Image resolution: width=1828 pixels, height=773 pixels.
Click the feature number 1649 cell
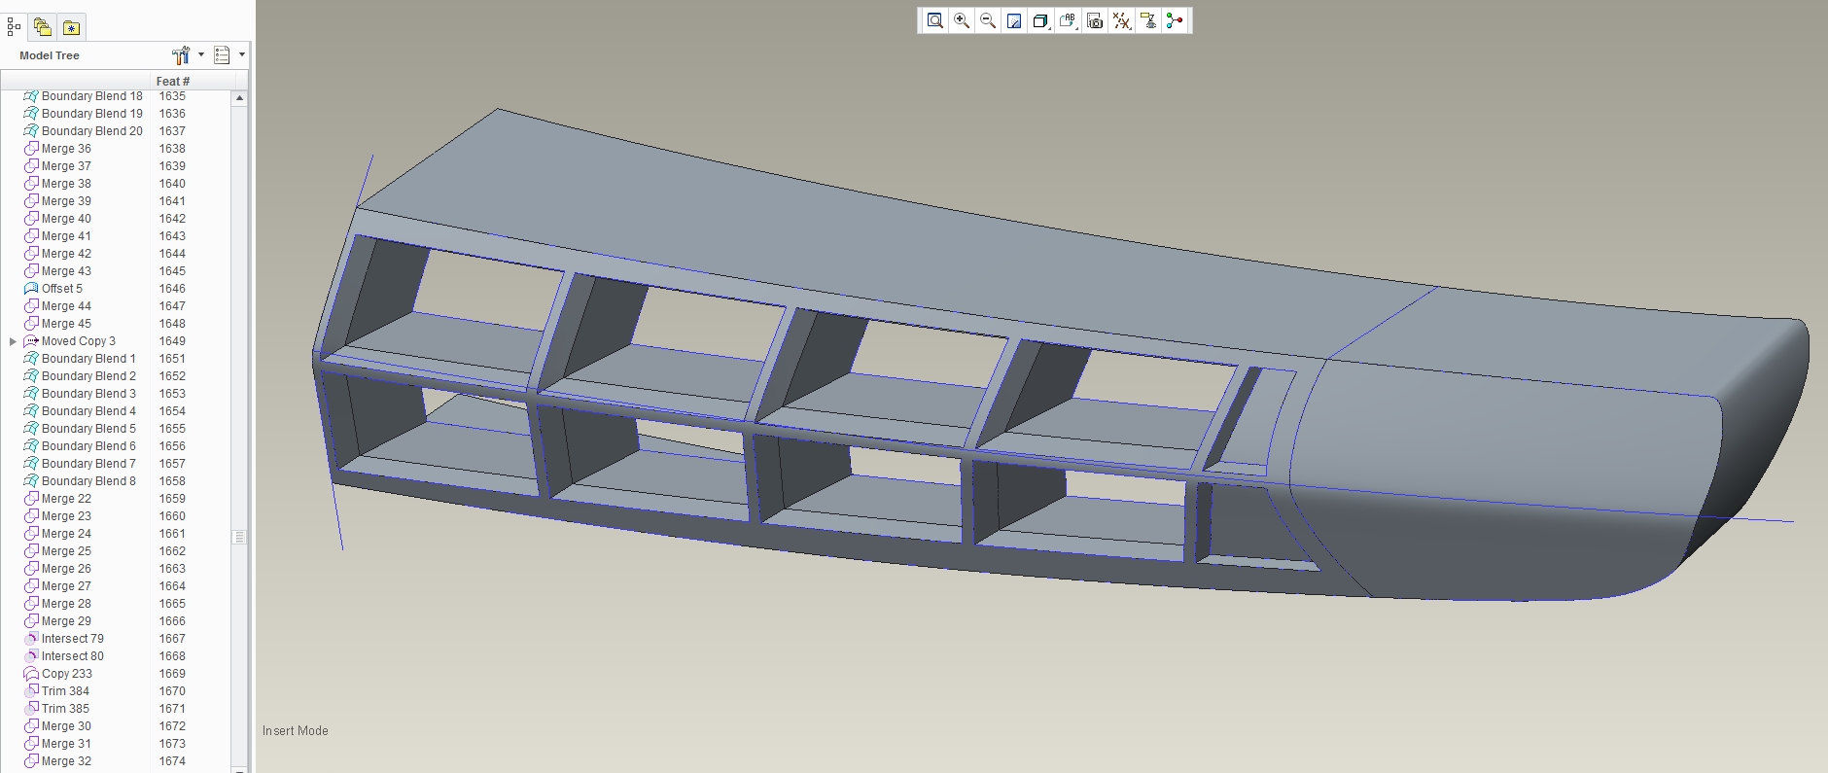pyautogui.click(x=172, y=341)
